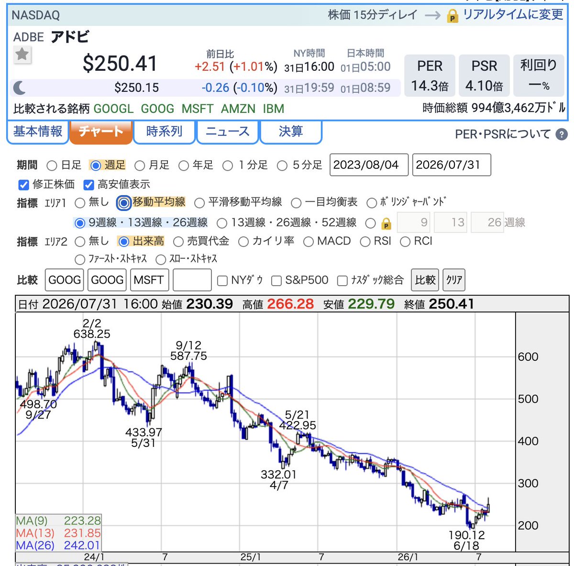Select RSI indicator radio button
The width and height of the screenshot is (574, 566).
(365, 242)
